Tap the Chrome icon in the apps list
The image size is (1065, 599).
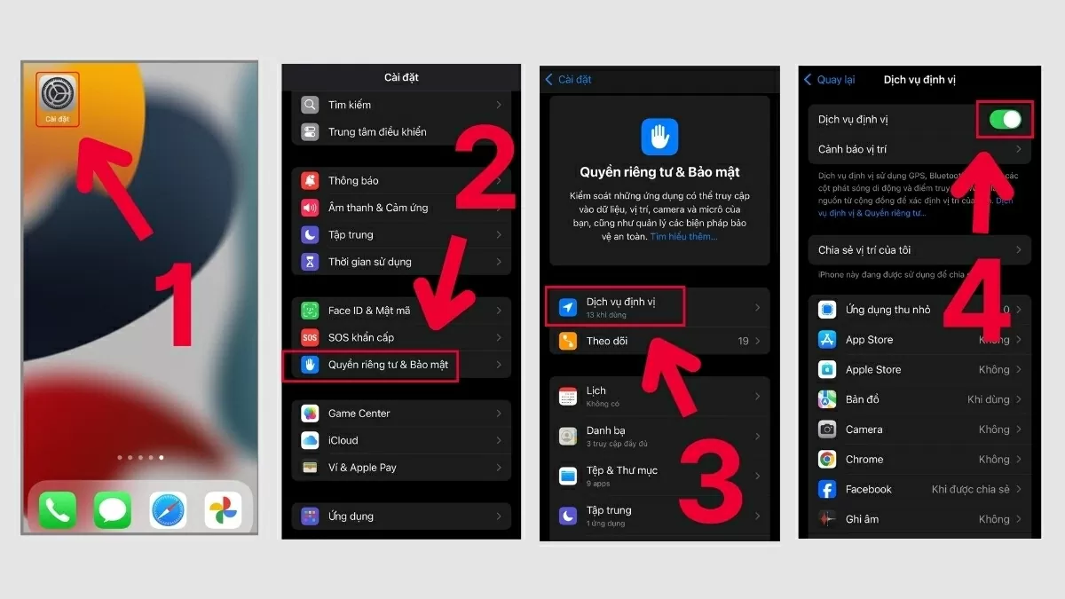pos(826,459)
